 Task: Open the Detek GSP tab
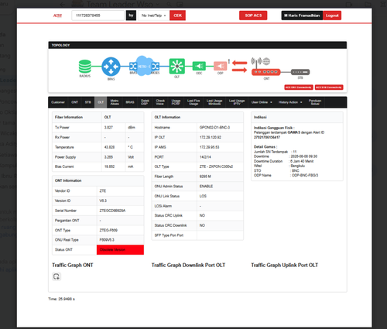point(145,102)
